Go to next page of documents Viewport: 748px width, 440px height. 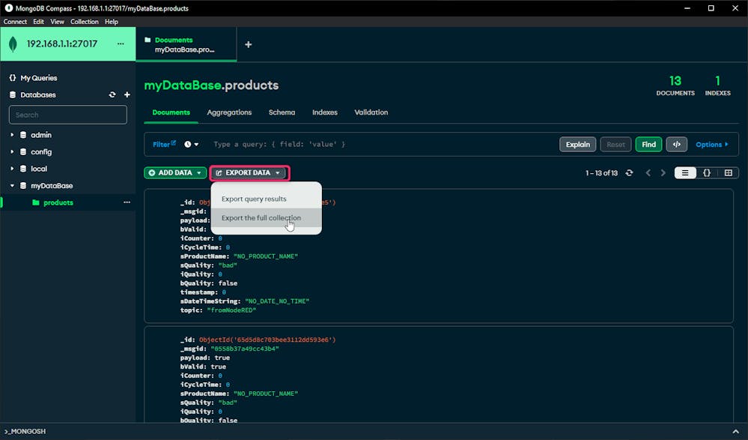point(663,173)
